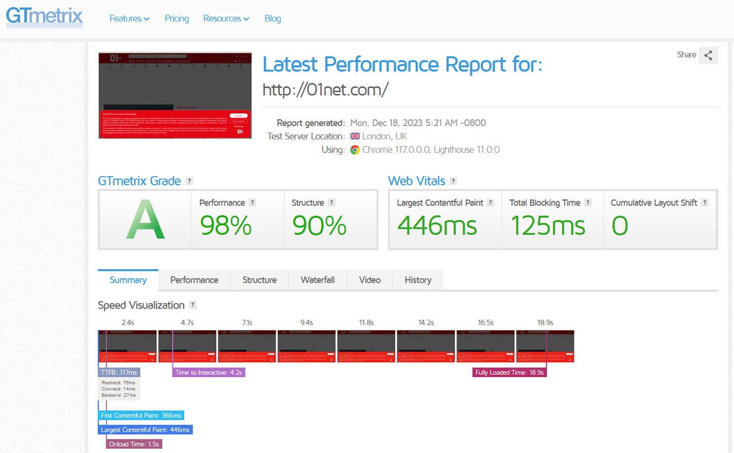Click the Redirect: 76ms detail

pos(118,383)
